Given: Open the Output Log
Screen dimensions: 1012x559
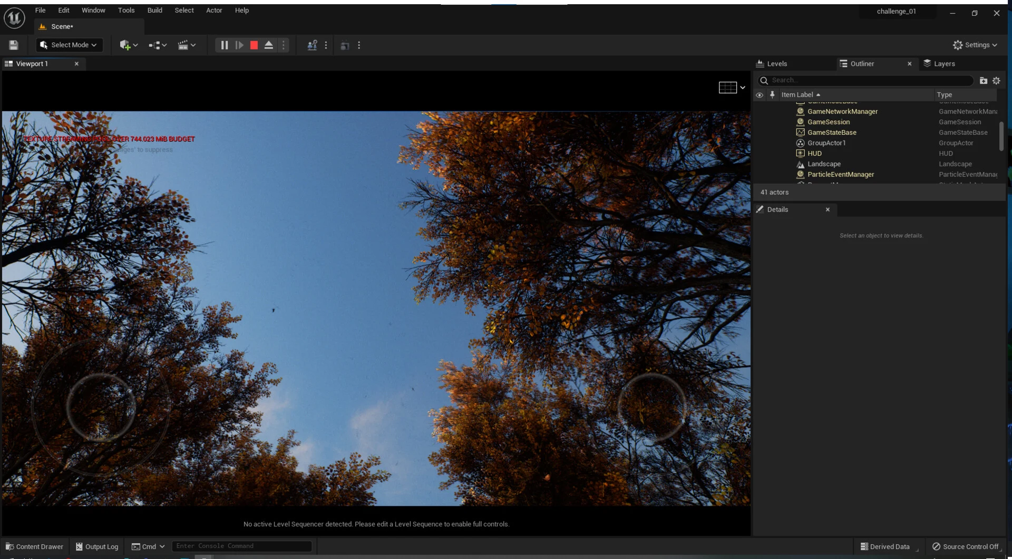Looking at the screenshot, I should (97, 547).
